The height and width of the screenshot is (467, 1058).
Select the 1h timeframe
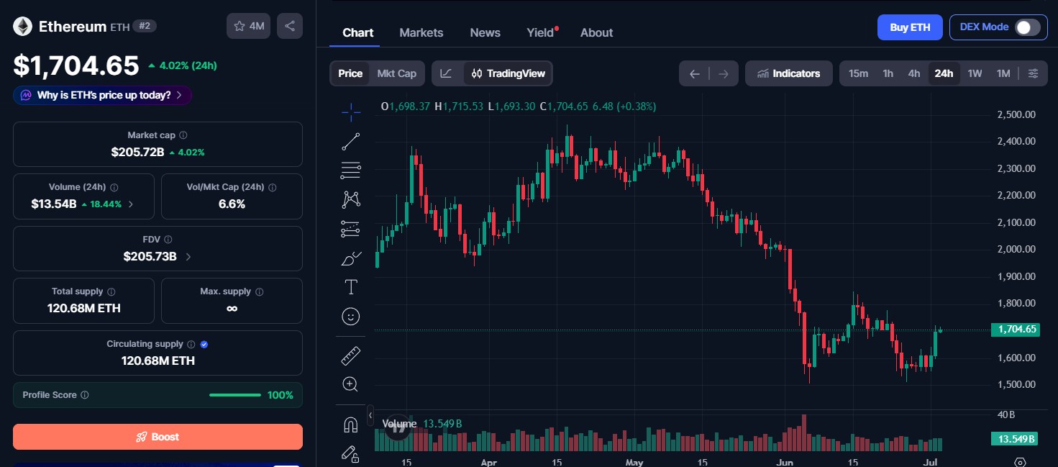(x=888, y=73)
